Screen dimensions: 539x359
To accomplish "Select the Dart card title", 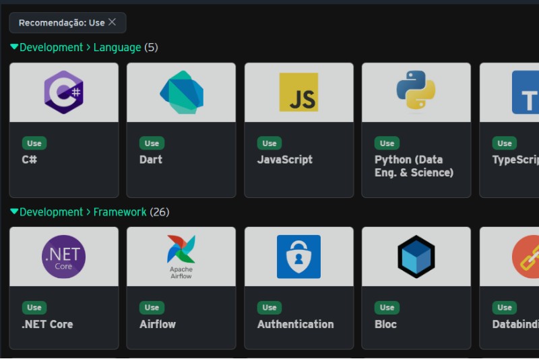I will pyautogui.click(x=151, y=160).
